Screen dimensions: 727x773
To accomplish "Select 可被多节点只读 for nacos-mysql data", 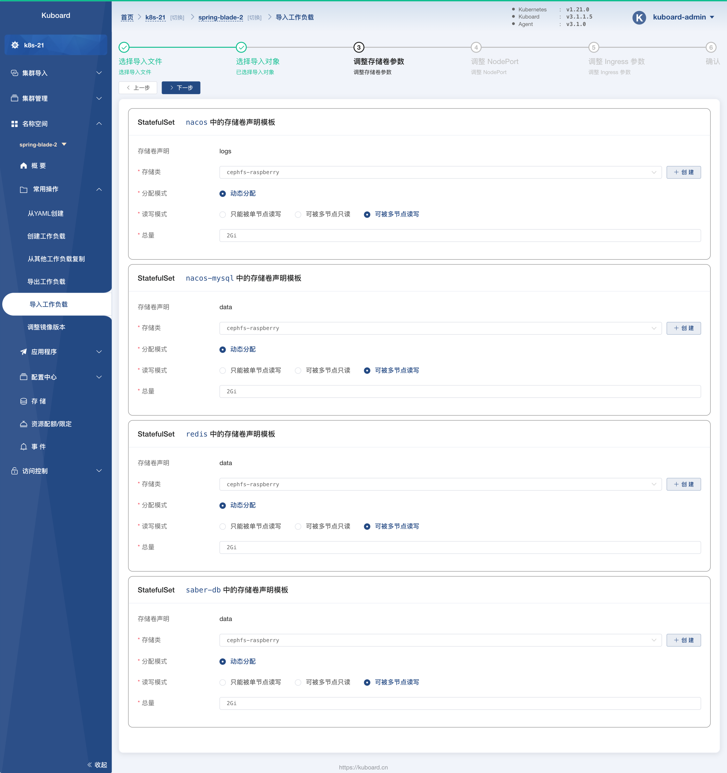I will (298, 371).
